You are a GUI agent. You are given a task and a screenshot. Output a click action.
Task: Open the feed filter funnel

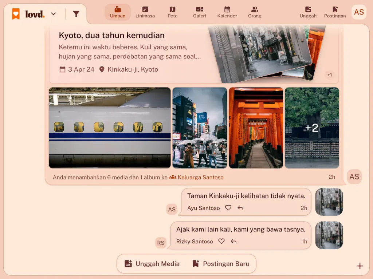tap(76, 14)
